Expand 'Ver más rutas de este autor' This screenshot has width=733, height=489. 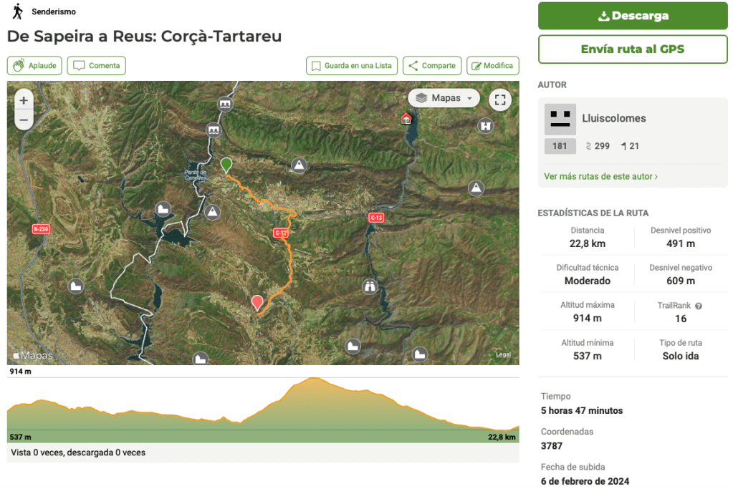[600, 176]
